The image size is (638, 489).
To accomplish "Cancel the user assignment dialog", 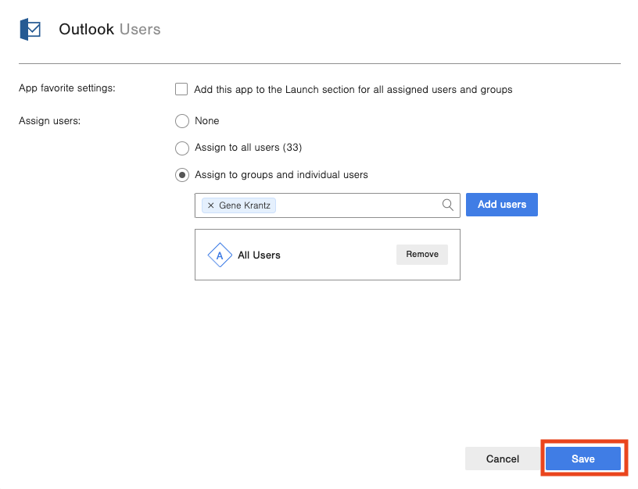I will [502, 459].
